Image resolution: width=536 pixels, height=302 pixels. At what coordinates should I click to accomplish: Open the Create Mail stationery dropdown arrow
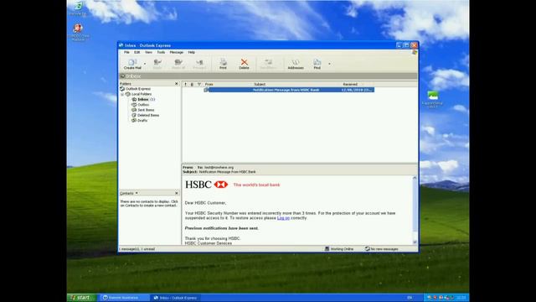point(145,64)
